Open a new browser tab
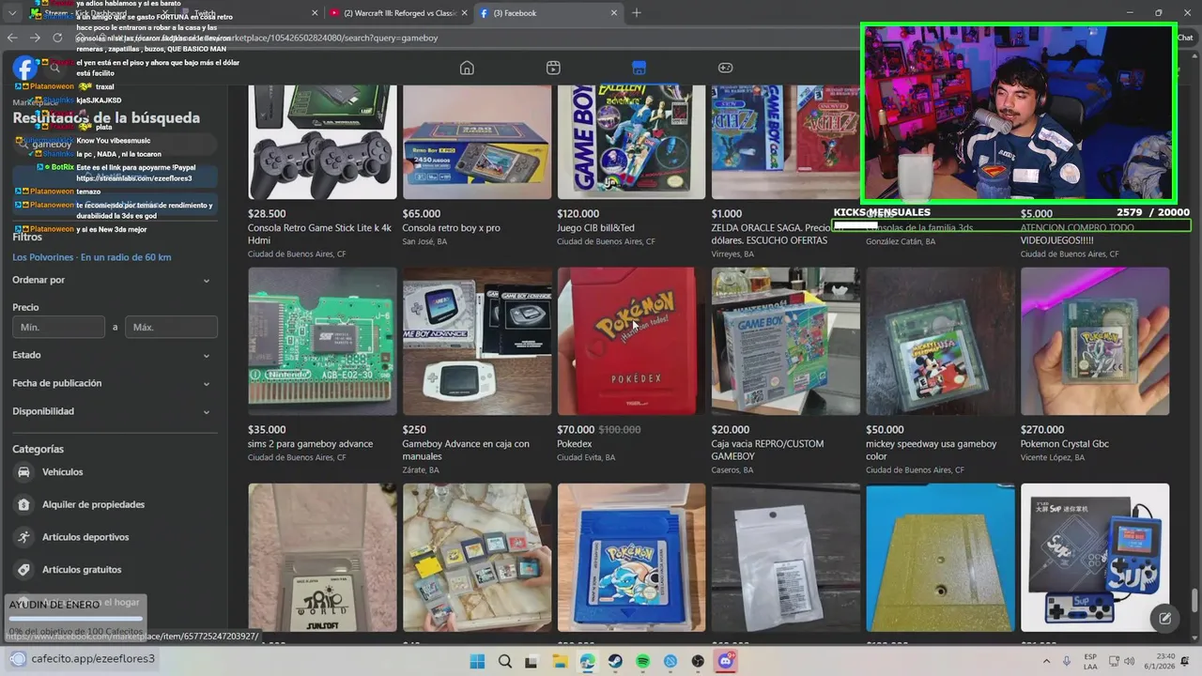This screenshot has height=676, width=1202. [636, 12]
